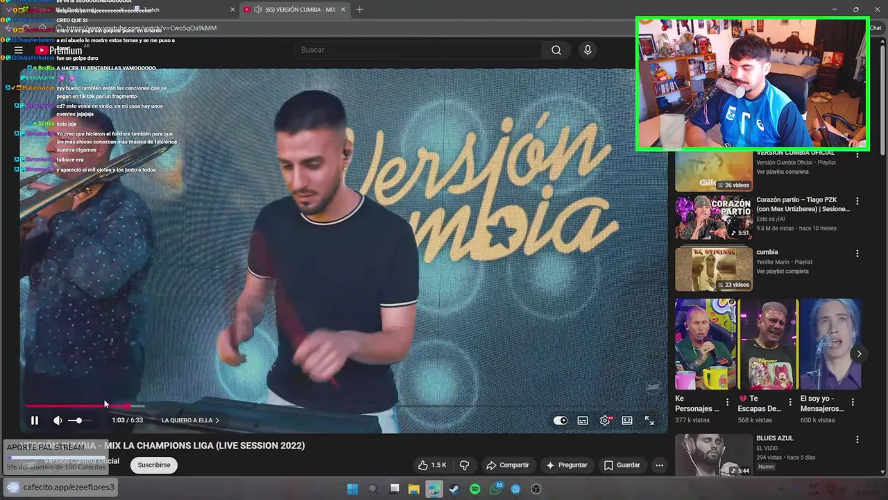Open options for El soy yo short
Screen dimensions: 888x500
(853, 402)
